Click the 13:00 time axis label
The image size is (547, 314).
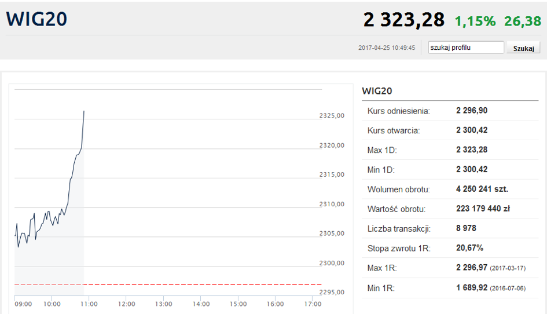pos(164,304)
